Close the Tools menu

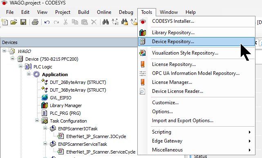[147, 12]
